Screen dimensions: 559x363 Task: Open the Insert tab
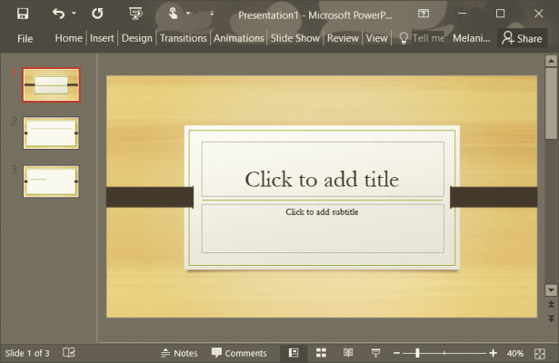click(102, 38)
